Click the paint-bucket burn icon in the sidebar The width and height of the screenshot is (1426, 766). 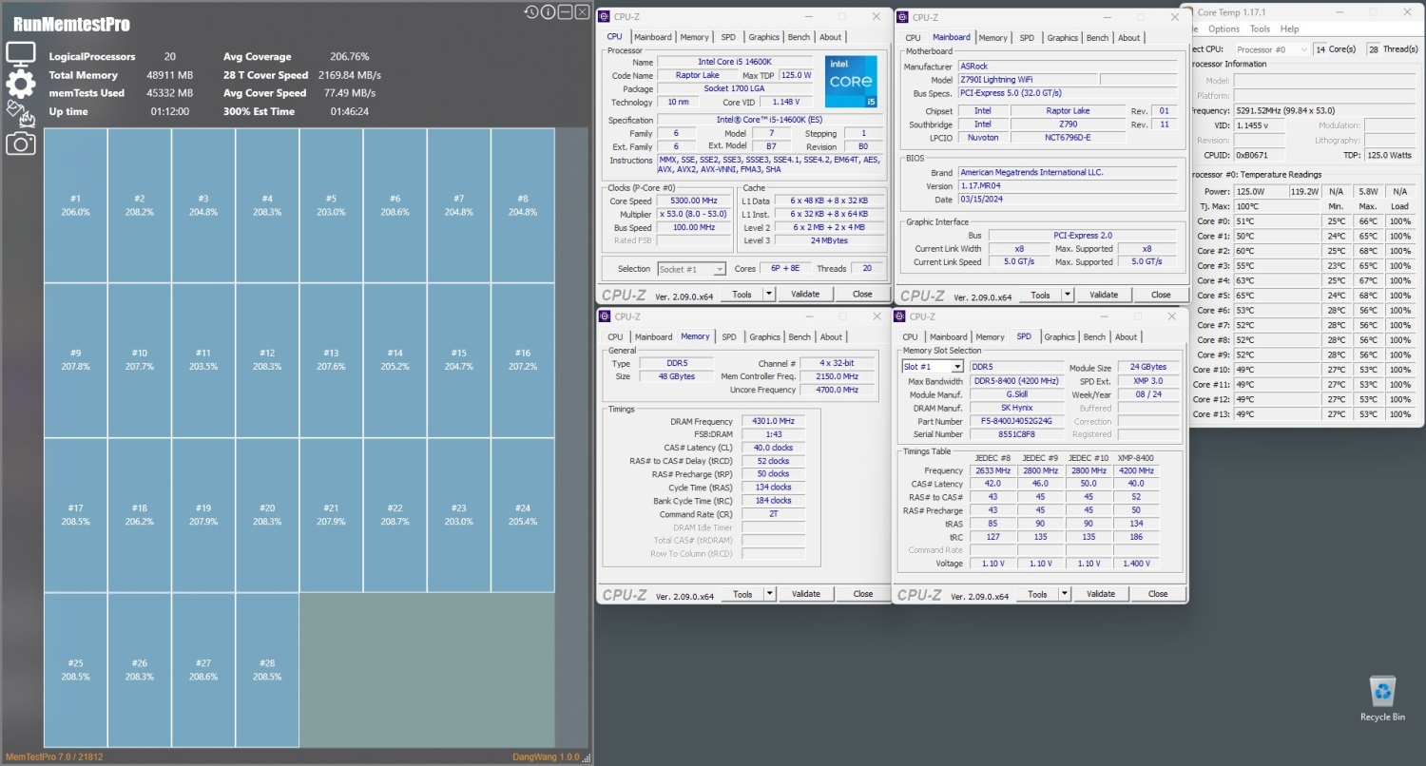pos(20,113)
